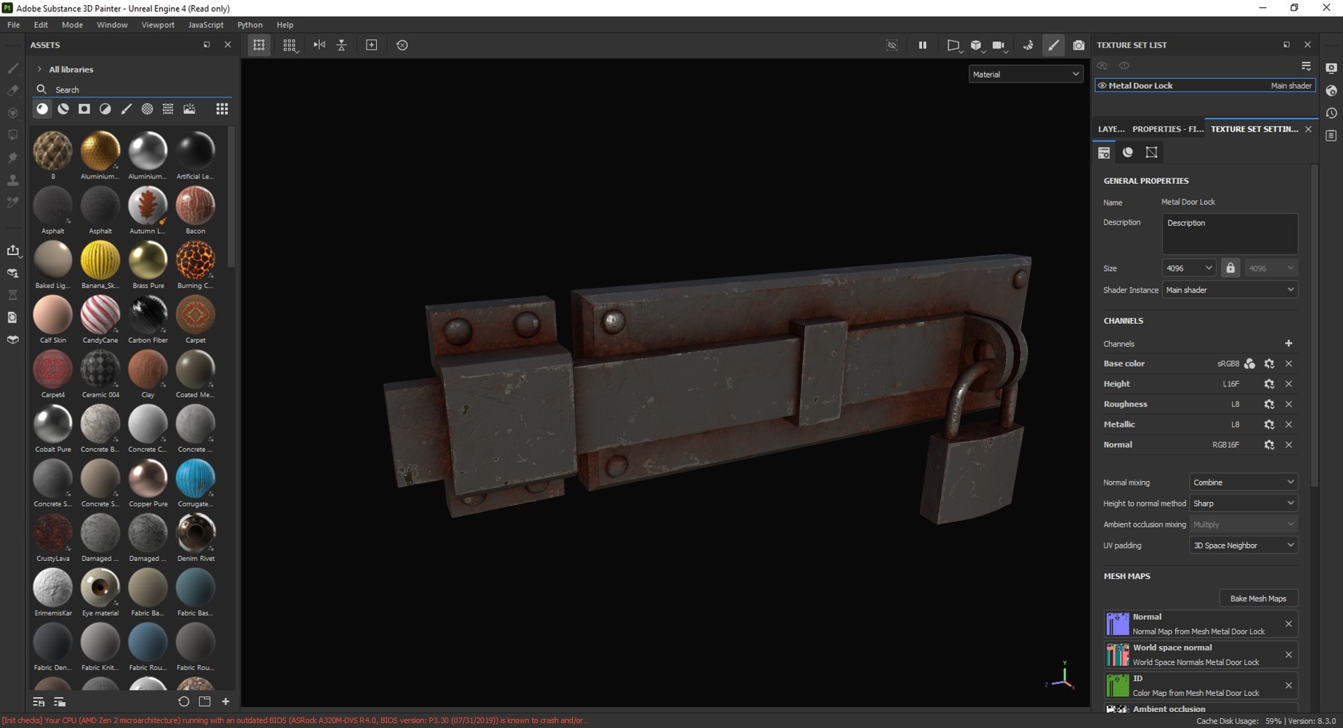Switch to the Layers tab

(x=1111, y=129)
